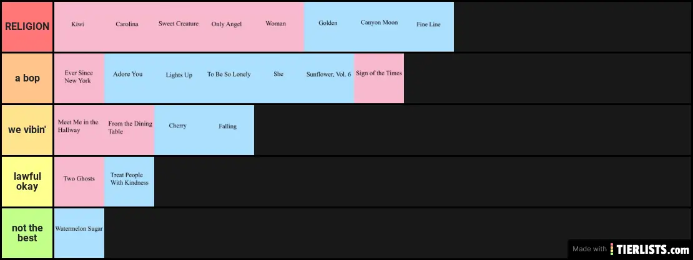
Task: Select the Cherry tile
Action: click(179, 130)
